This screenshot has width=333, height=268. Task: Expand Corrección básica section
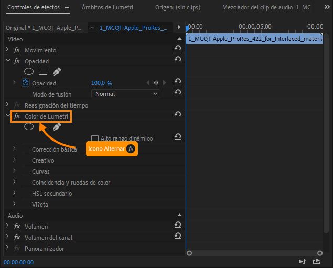click(x=14, y=148)
